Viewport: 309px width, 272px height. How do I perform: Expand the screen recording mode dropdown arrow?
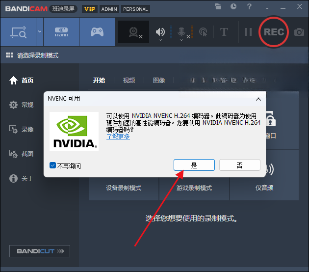pyautogui.click(x=40, y=31)
